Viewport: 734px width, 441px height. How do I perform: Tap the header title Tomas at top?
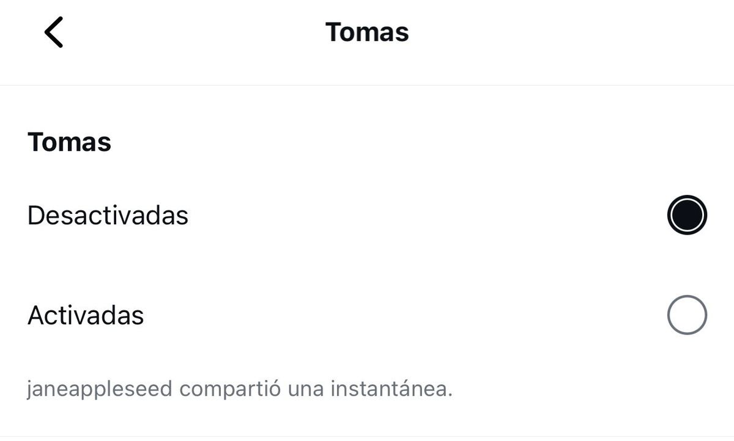(367, 32)
